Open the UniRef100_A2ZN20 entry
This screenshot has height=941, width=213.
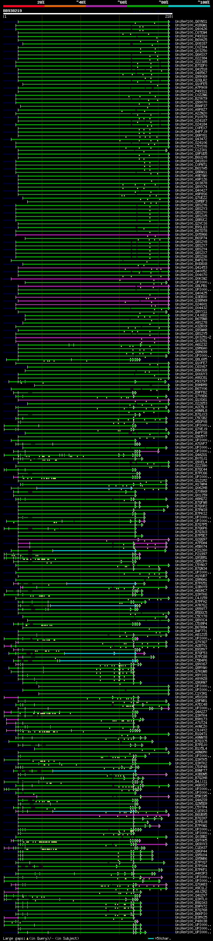tap(191, 113)
